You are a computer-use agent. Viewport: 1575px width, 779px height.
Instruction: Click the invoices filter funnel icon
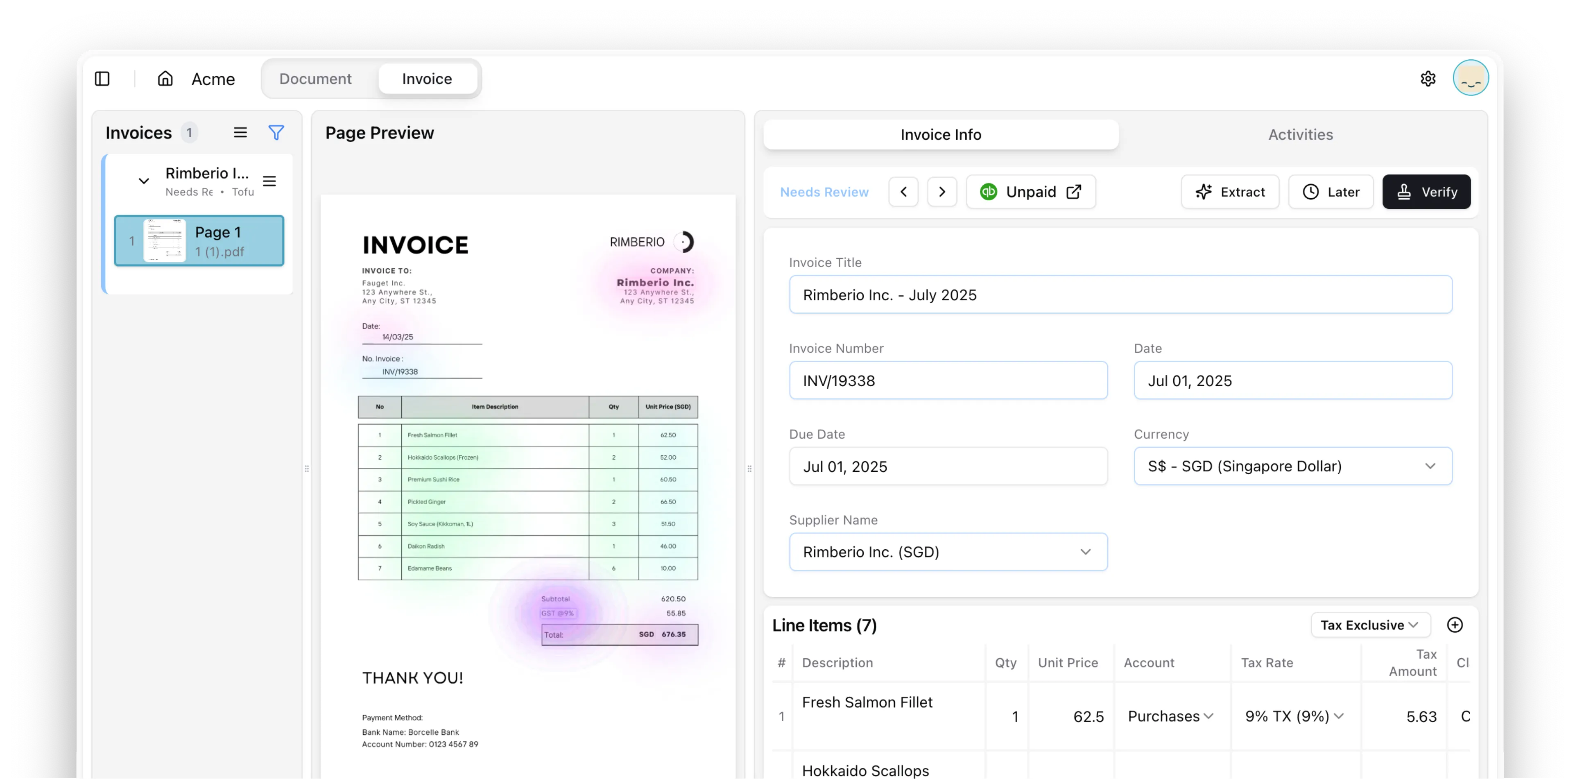(276, 133)
